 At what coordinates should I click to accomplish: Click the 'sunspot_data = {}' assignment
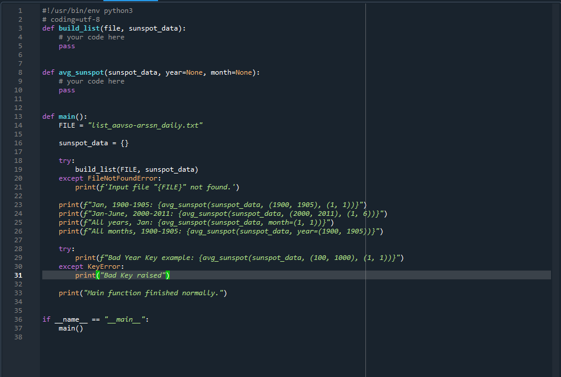click(94, 143)
